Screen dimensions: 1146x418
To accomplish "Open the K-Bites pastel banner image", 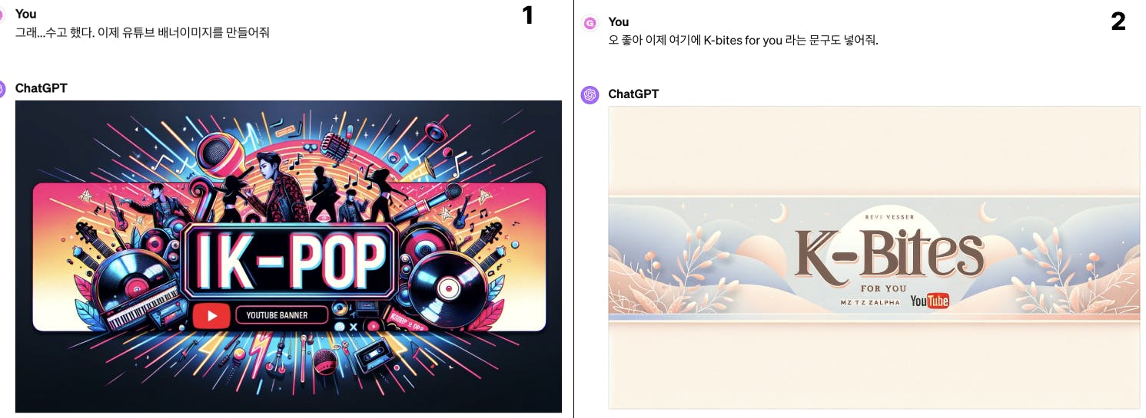I will 874,257.
